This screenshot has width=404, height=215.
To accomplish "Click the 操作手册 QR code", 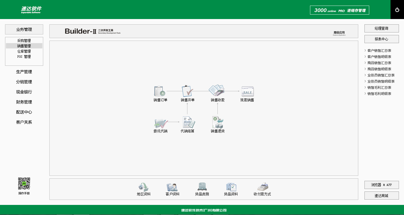I will coord(24,184).
